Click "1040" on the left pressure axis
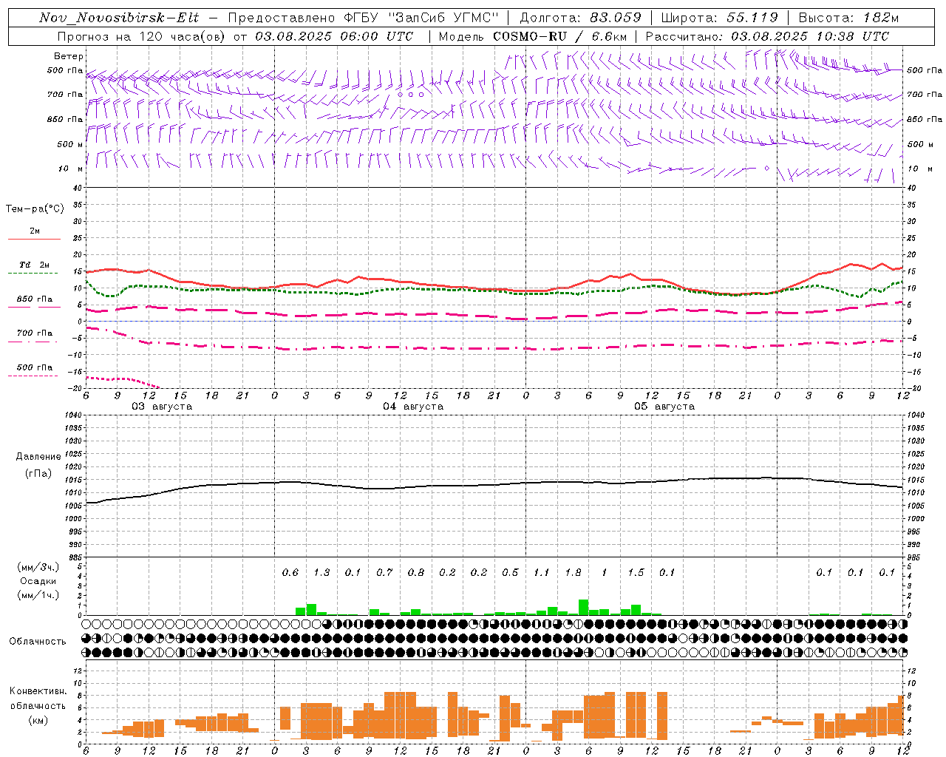This screenshot has height=757, width=946. (72, 415)
